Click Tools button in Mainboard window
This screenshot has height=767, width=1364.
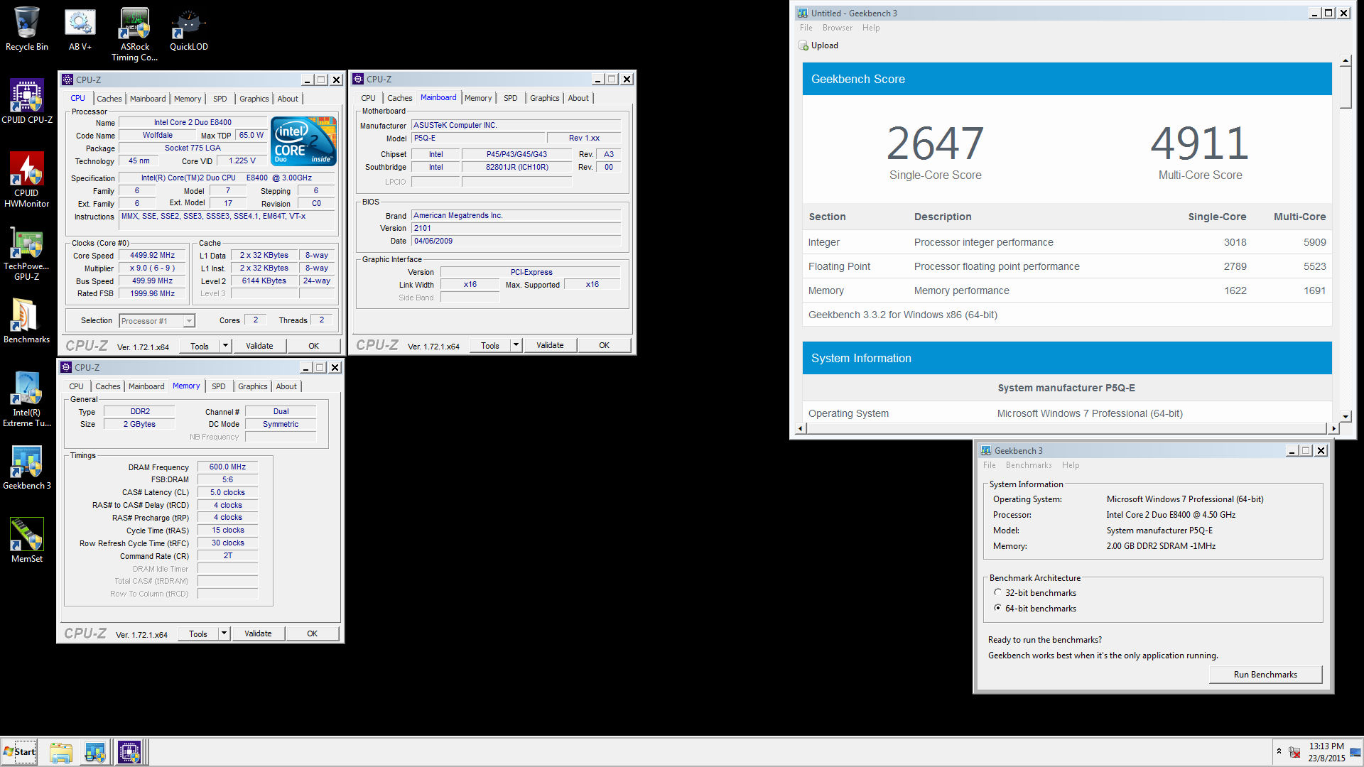[x=490, y=346]
